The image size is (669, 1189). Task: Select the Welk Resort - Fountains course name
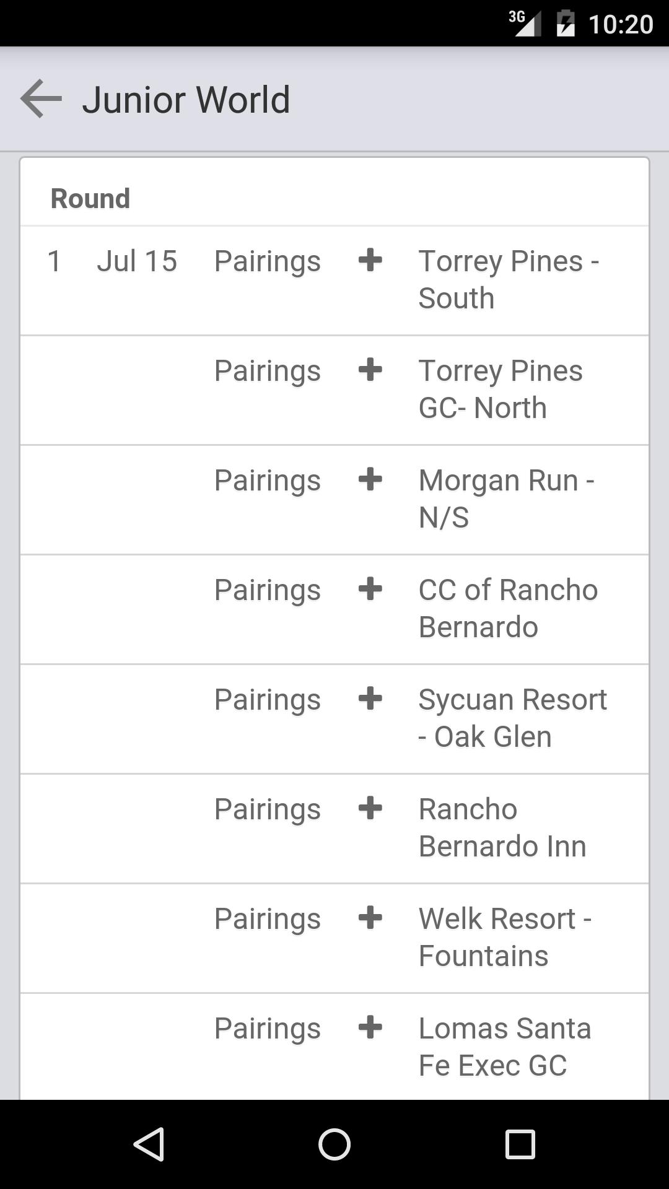505,937
